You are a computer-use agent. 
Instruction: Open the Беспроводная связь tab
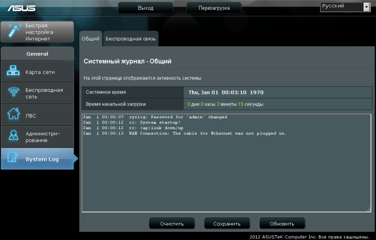click(130, 39)
